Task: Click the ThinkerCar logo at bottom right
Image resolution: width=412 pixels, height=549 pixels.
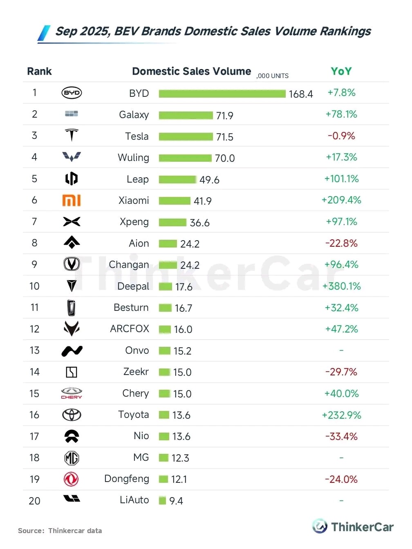Action: 353,527
